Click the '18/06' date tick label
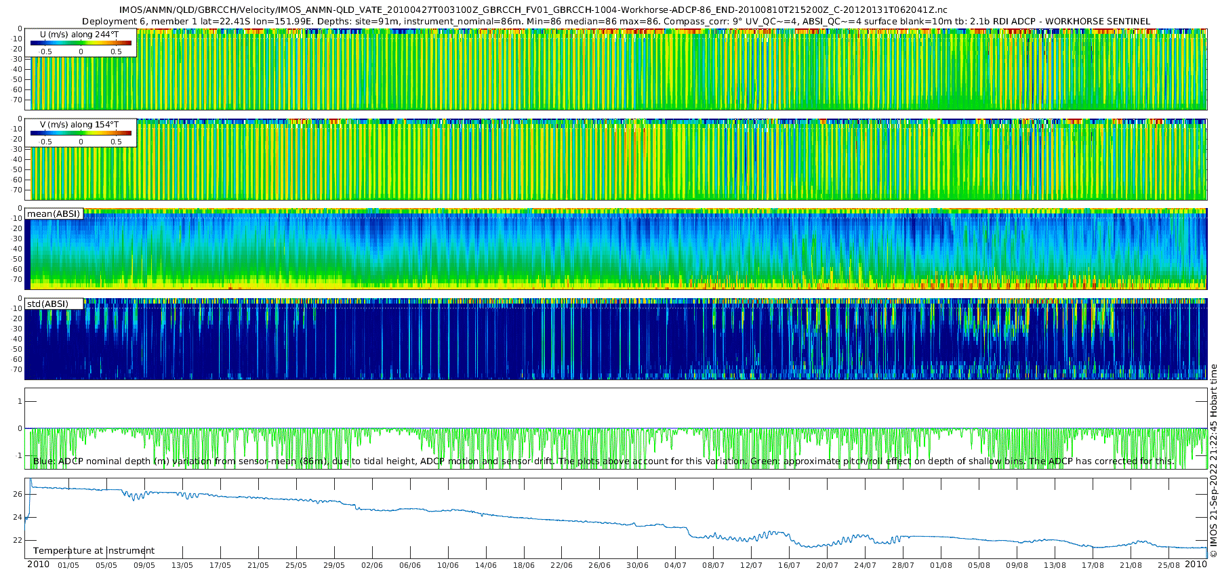The width and height of the screenshot is (1220, 576). [x=524, y=565]
